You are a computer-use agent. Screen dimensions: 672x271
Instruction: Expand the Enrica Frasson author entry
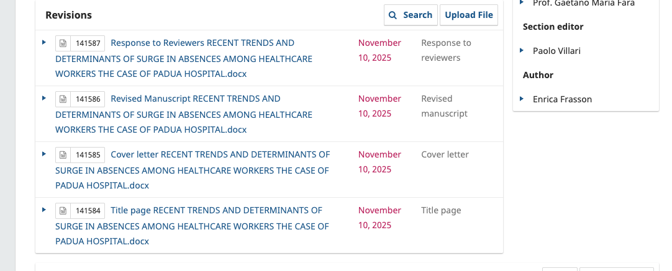pyautogui.click(x=522, y=99)
